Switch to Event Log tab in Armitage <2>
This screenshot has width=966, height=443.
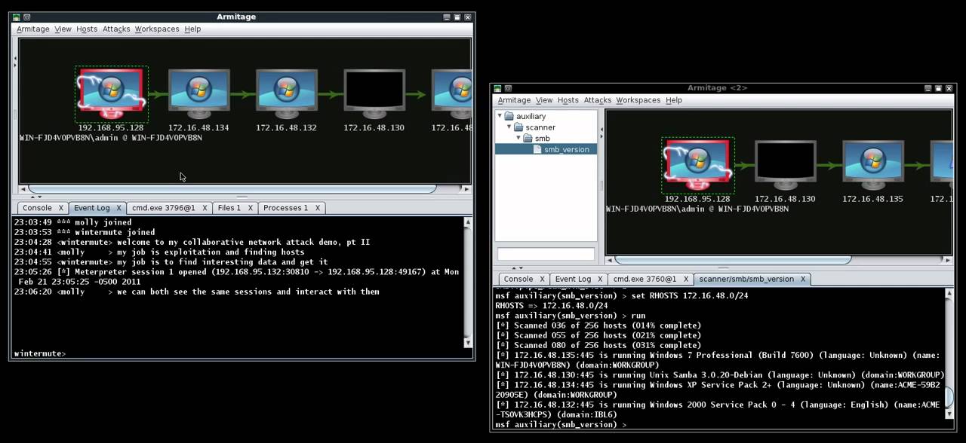click(x=574, y=279)
